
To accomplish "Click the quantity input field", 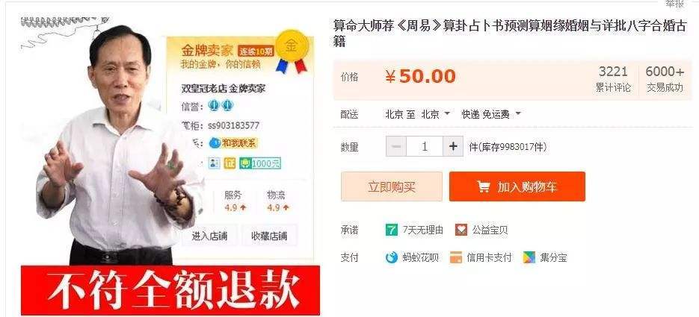I will 425,146.
